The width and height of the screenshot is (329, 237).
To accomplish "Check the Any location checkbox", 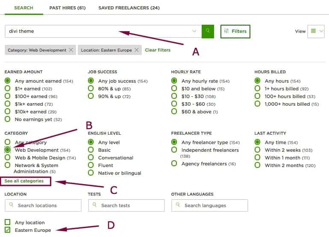I will (x=8, y=223).
